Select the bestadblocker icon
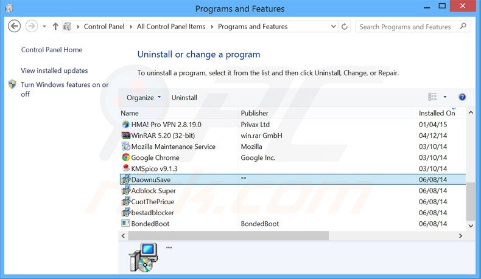This screenshot has width=481, height=279. (x=126, y=213)
